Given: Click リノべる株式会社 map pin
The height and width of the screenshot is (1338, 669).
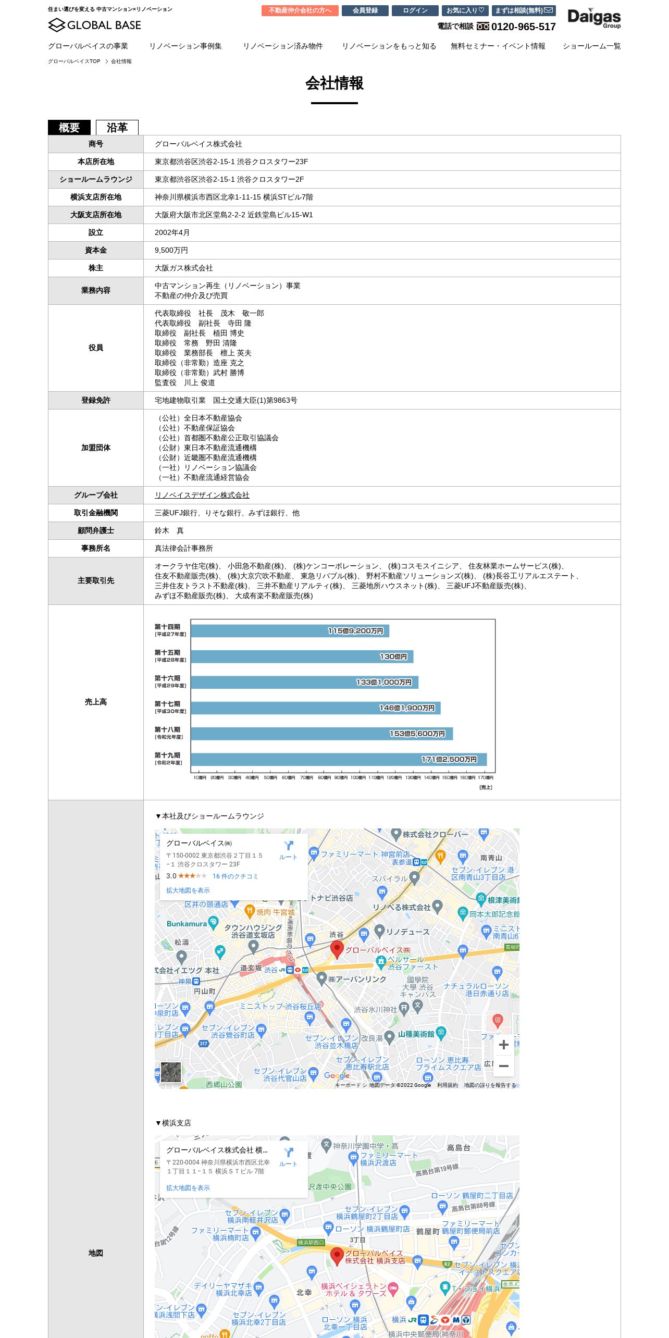Looking at the screenshot, I should [x=438, y=907].
